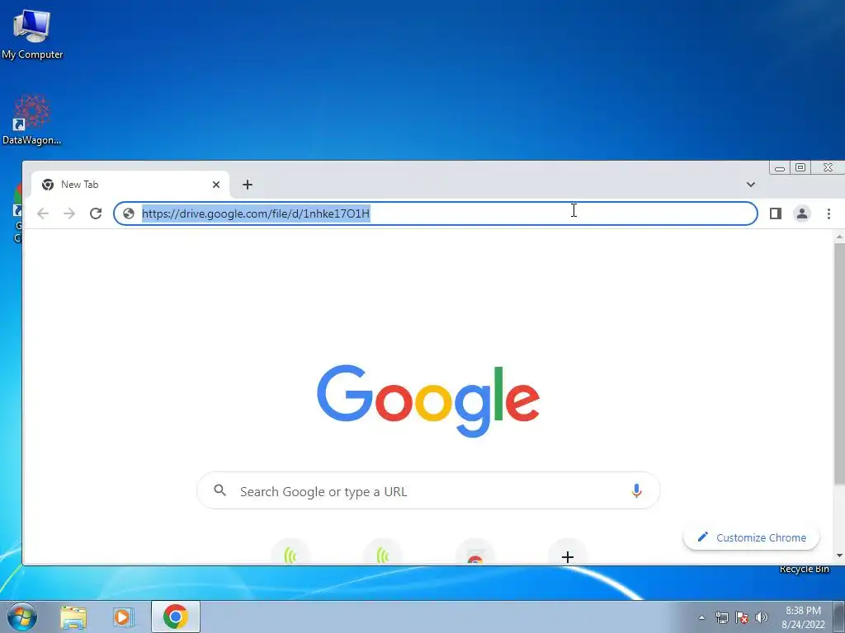Open the Windows Start button
Viewport: 845px width, 633px height.
point(22,617)
